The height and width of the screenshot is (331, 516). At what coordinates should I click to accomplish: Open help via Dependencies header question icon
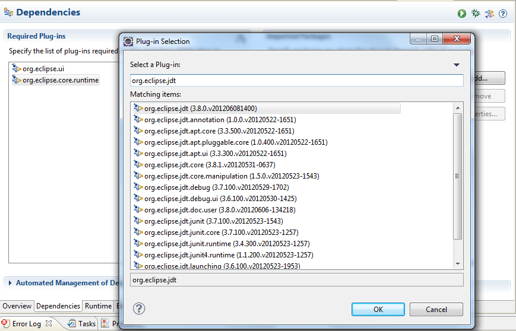coord(503,14)
